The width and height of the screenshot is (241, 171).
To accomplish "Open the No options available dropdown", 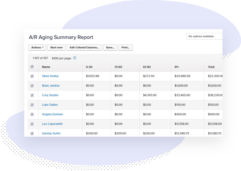I will point(204,36).
